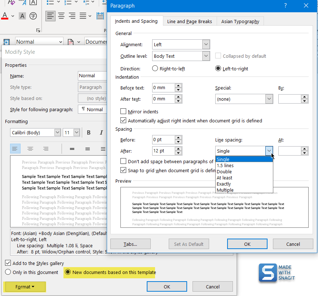Click the Set As Default button

click(x=189, y=244)
